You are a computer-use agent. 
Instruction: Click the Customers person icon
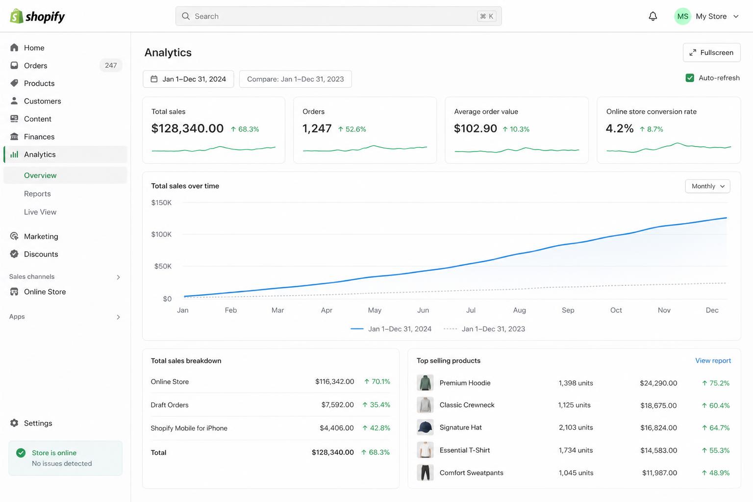click(x=14, y=100)
